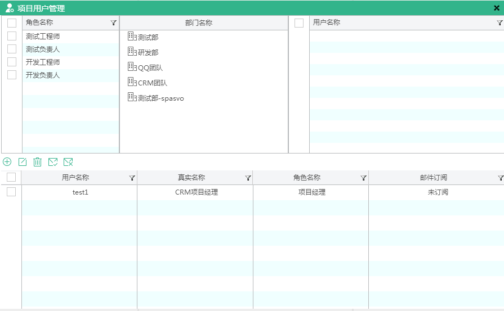Image resolution: width=504 pixels, height=311 pixels.
Task: Open filter on 角色名称 column in top-left panel
Action: tap(113, 23)
